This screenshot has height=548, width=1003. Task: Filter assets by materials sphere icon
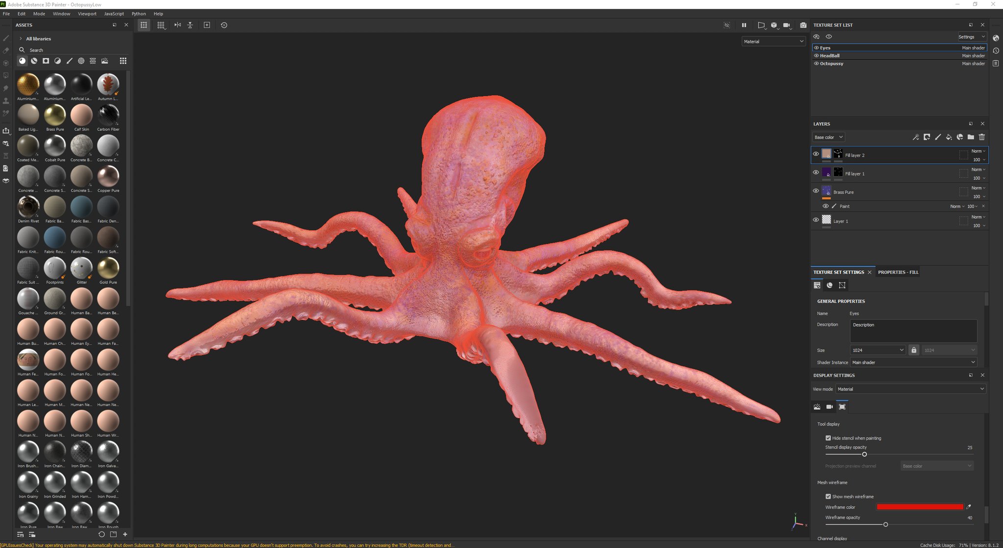click(22, 61)
